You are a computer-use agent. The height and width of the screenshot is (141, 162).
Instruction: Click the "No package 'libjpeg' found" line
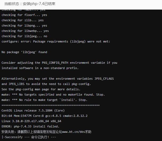[24, 52]
